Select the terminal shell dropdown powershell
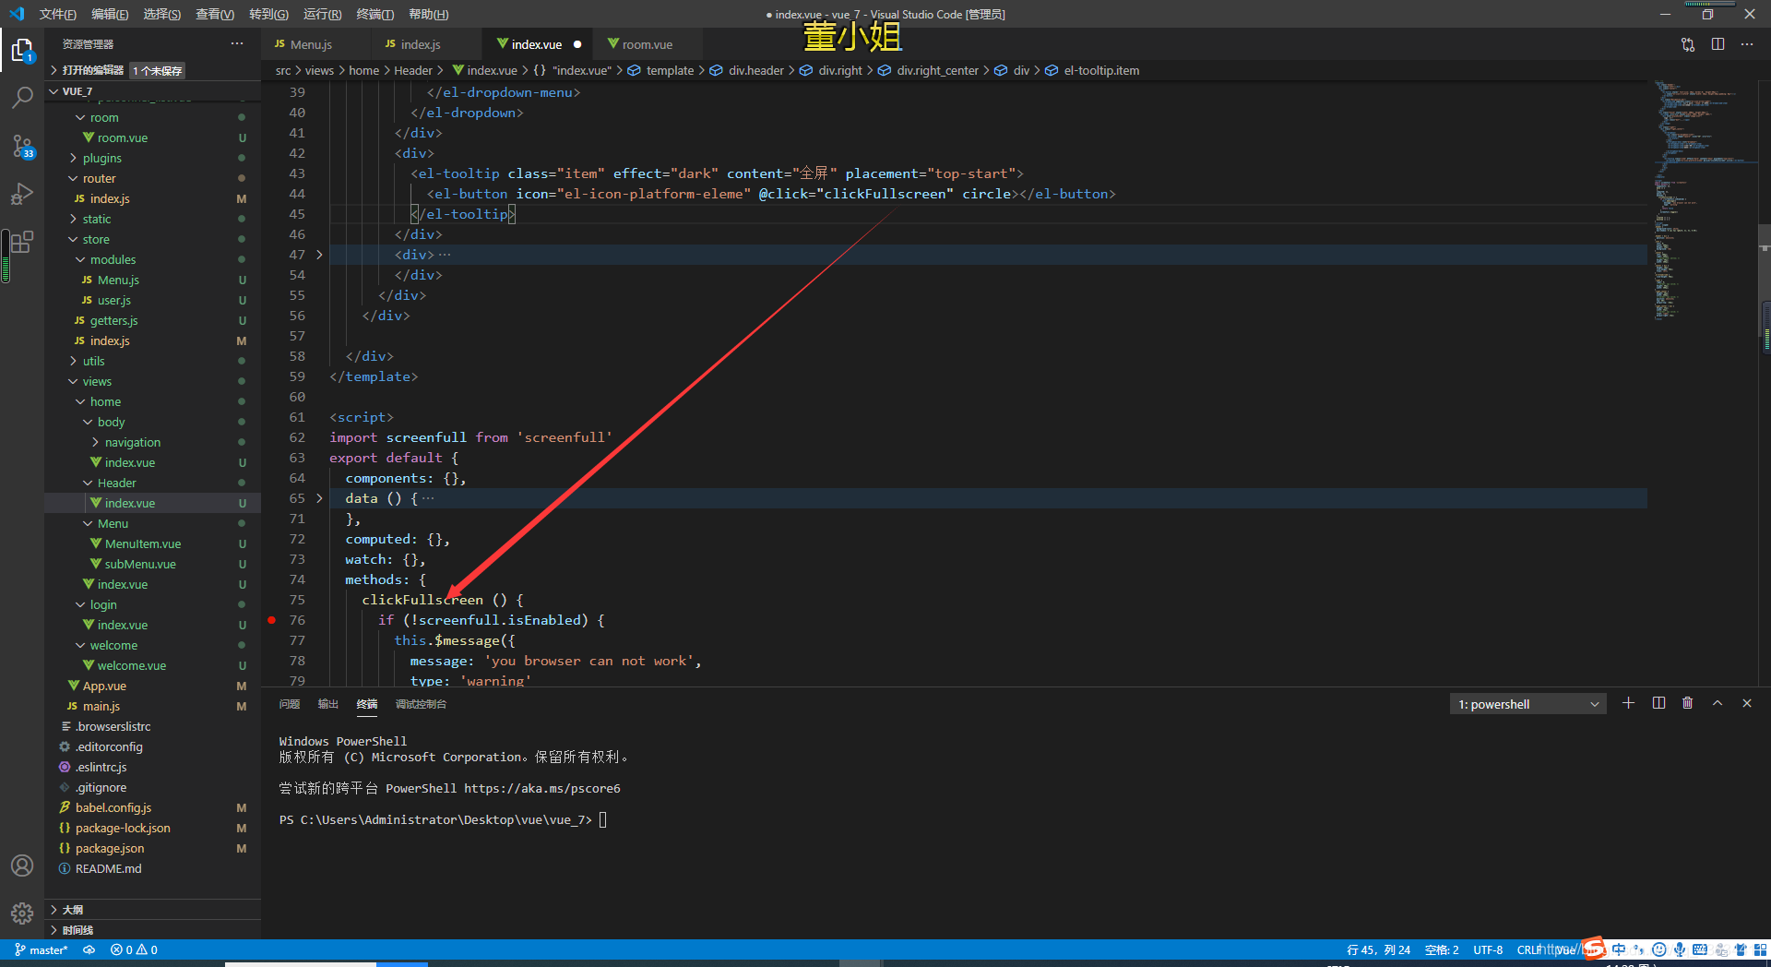 pyautogui.click(x=1527, y=704)
